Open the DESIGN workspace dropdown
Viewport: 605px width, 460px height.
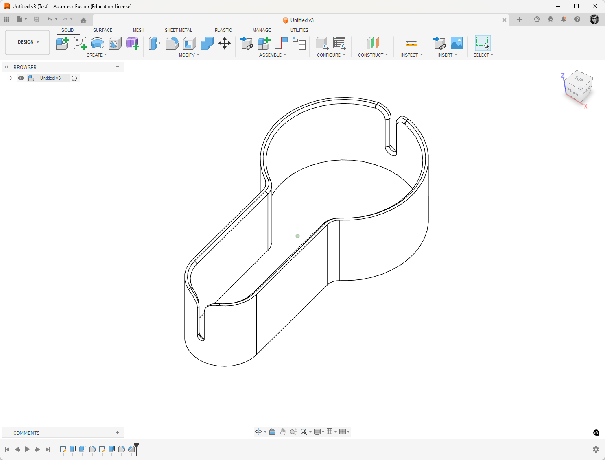[28, 42]
